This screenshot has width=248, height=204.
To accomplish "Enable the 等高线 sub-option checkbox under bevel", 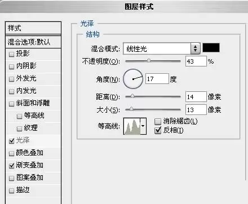I will click(x=19, y=116).
